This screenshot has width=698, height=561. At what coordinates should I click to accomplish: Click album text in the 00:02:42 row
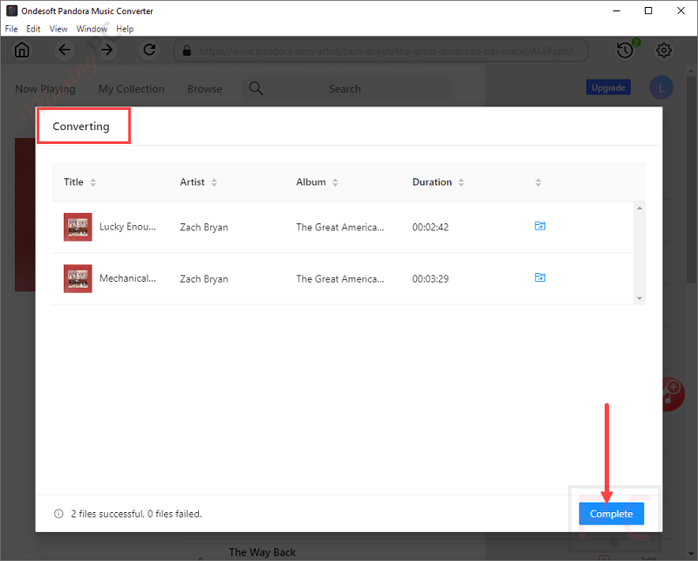(x=340, y=227)
